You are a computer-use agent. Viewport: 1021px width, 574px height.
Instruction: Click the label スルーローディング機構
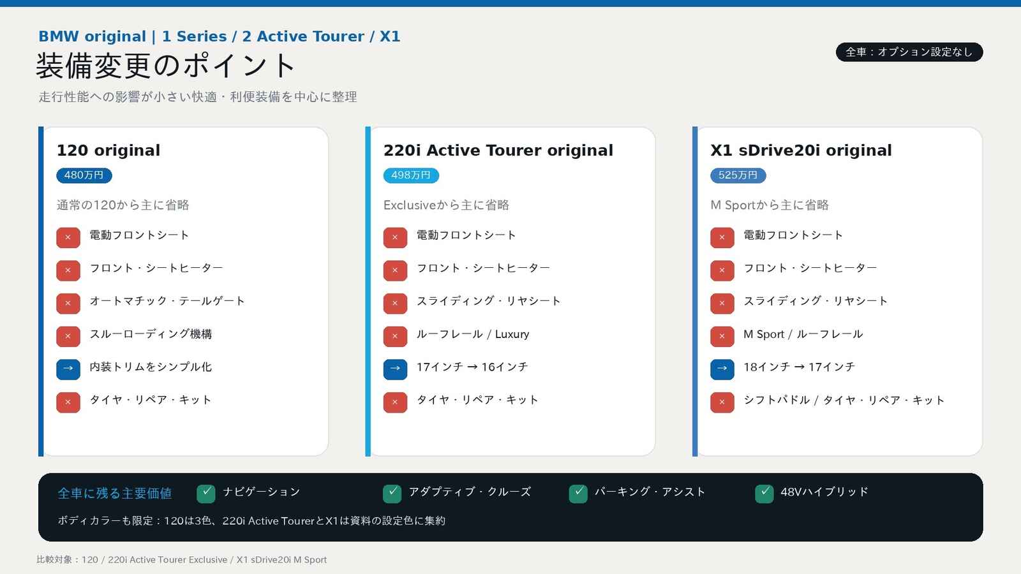151,334
